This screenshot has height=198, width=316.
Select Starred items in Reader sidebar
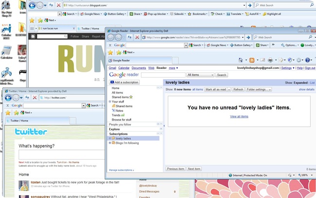[x=122, y=97]
